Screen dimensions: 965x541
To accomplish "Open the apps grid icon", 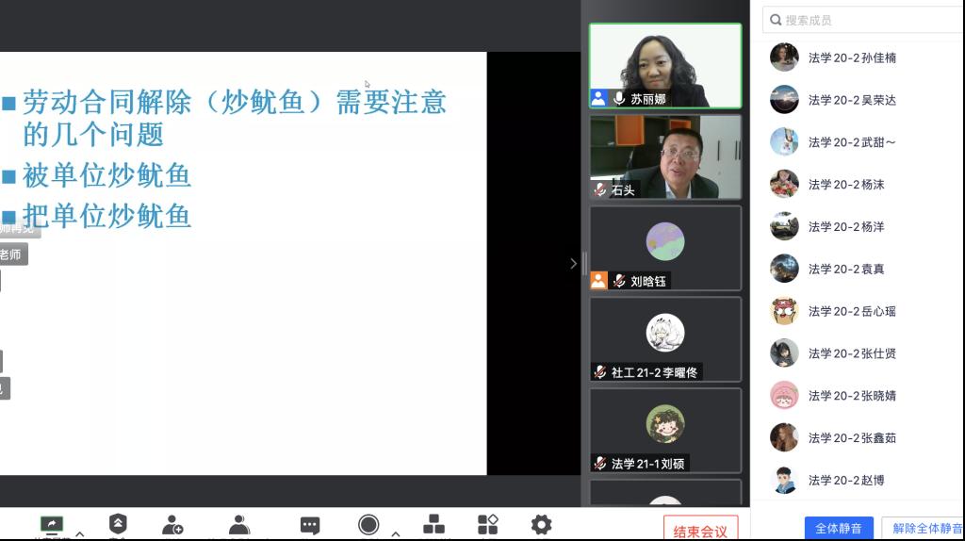I will 487,524.
